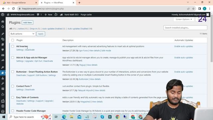The image size is (213, 120).
Task: Open Microsoft Edge from the taskbar
Action: pos(64,117)
